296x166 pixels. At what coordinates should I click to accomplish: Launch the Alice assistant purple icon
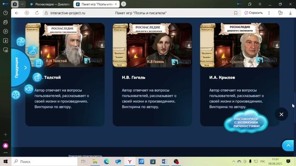click(x=6, y=146)
